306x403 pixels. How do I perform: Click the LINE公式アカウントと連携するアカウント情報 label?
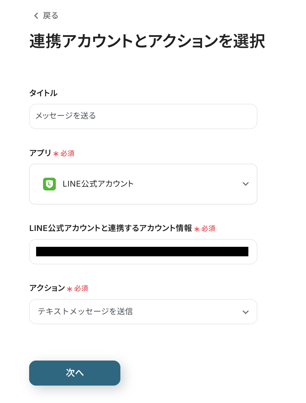111,228
